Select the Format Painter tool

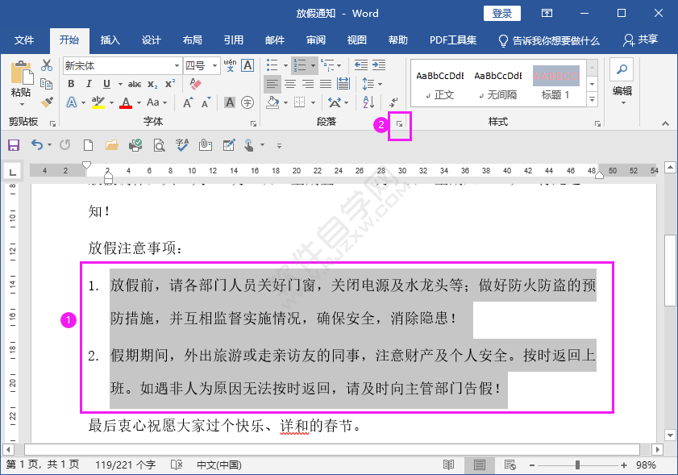pyautogui.click(x=48, y=101)
